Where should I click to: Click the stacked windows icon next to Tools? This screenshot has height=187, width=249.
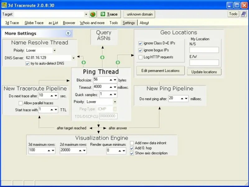(x=243, y=14)
